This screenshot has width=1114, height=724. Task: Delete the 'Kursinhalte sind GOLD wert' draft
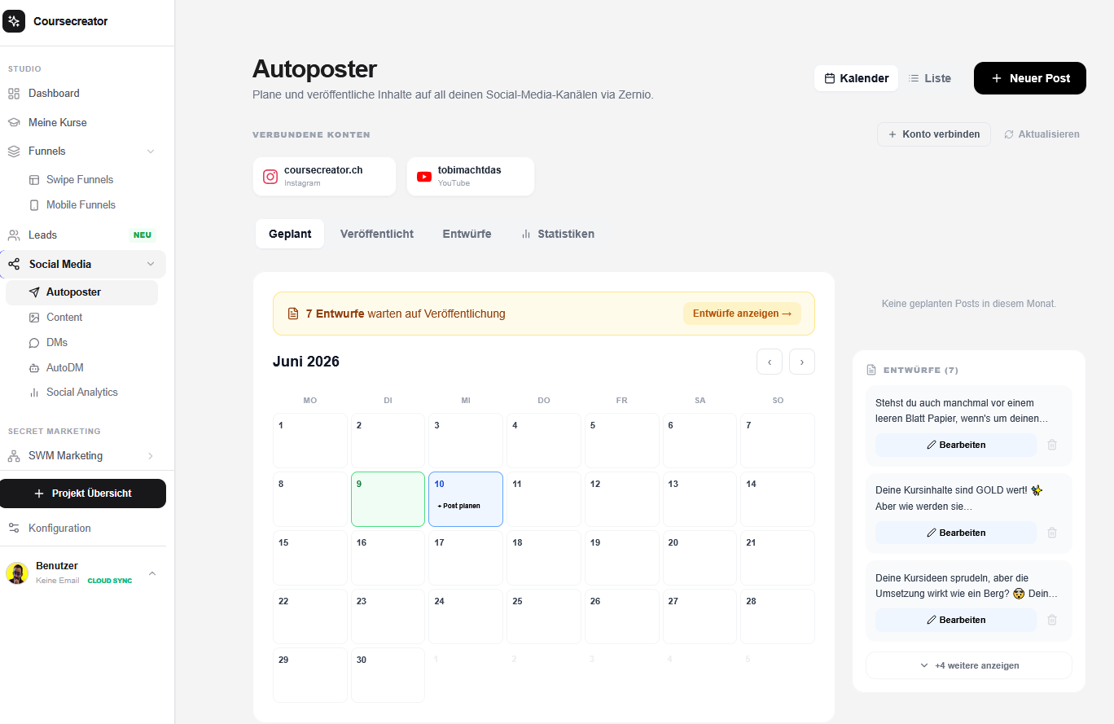pos(1052,533)
